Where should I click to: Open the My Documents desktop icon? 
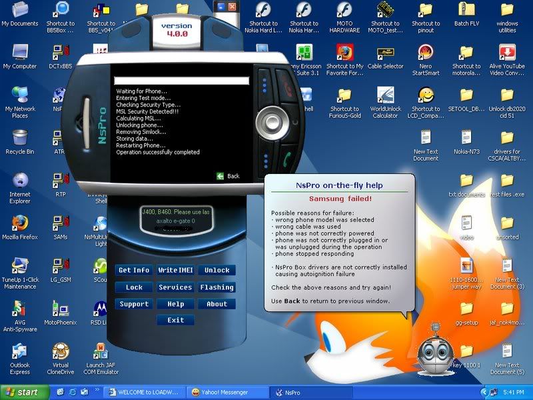(x=20, y=13)
